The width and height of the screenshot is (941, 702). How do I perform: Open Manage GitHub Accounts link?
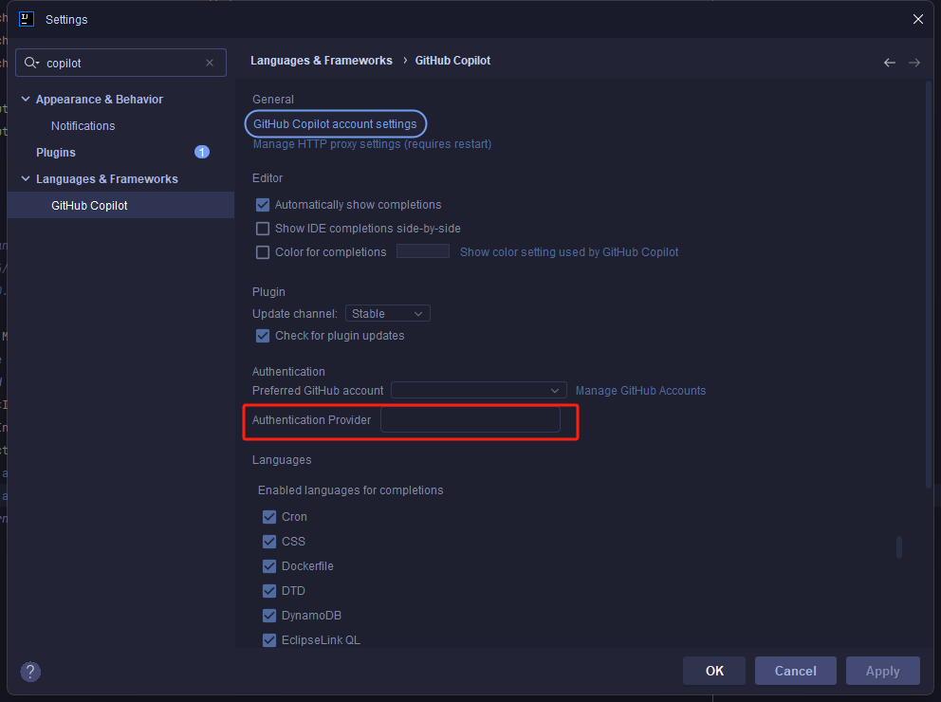[x=640, y=391]
